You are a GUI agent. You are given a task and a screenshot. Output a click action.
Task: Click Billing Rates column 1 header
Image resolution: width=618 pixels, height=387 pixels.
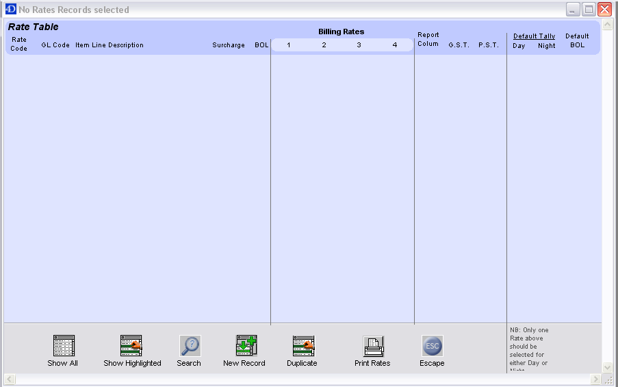[x=289, y=45]
